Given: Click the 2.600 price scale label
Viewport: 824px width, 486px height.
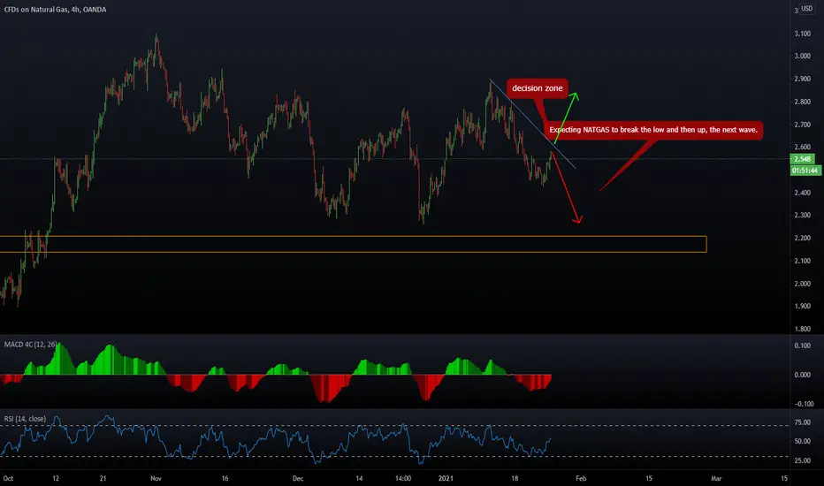Looking at the screenshot, I should click(x=803, y=147).
